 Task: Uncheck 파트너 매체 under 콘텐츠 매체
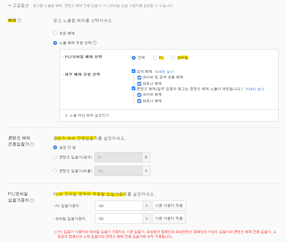click(x=139, y=101)
